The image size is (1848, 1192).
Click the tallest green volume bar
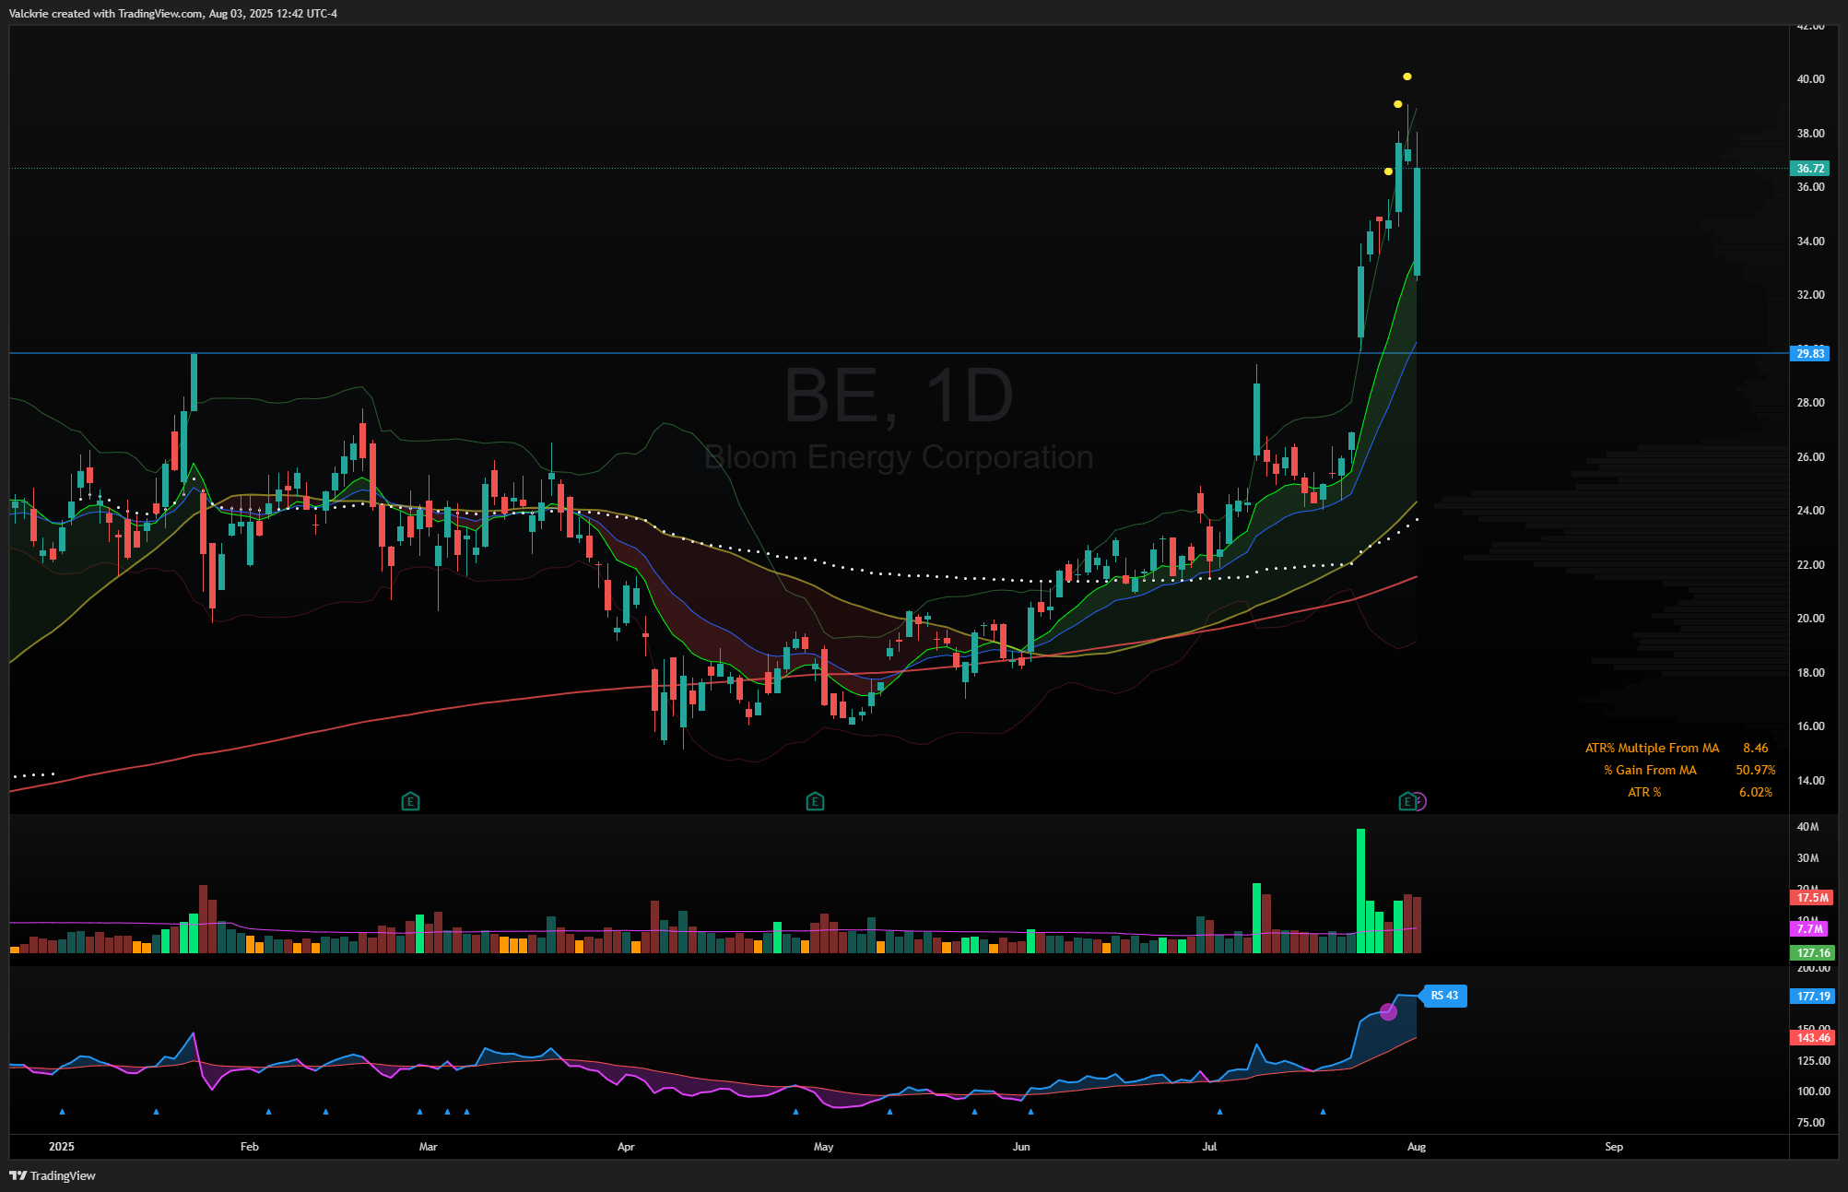pyautogui.click(x=1360, y=890)
